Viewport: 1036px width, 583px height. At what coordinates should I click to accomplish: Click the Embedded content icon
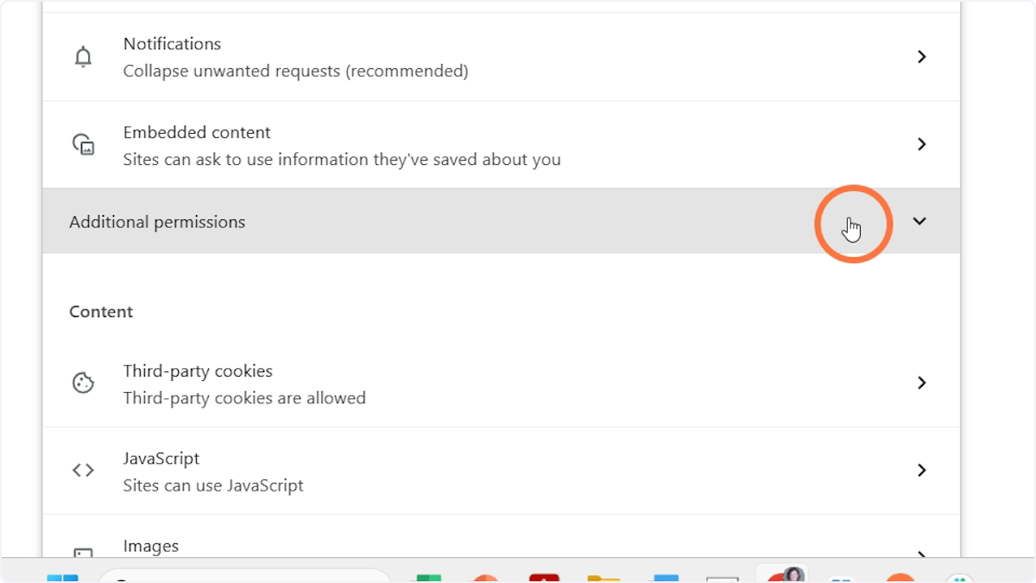point(83,144)
